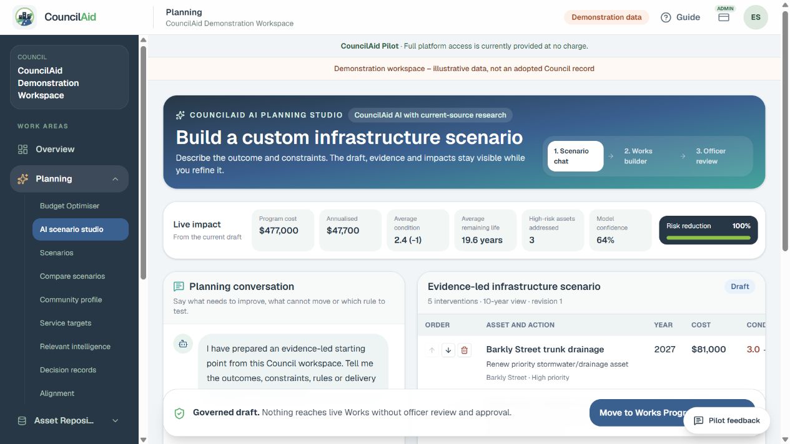Image resolution: width=790 pixels, height=444 pixels.
Task: Click the YEAR column header
Action: click(663, 325)
